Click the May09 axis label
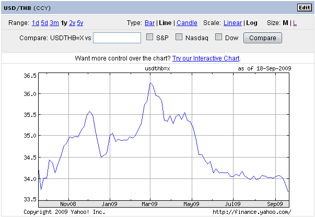Viewport: 315px width, 217px height. click(191, 204)
